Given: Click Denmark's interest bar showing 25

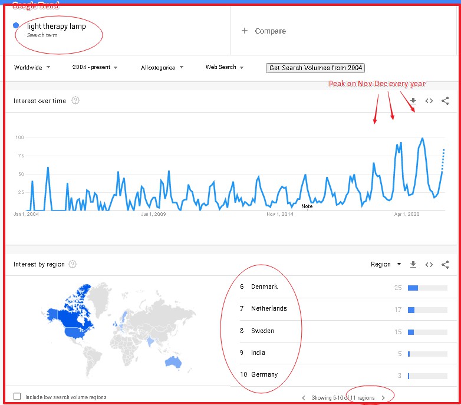Looking at the screenshot, I should (427, 288).
